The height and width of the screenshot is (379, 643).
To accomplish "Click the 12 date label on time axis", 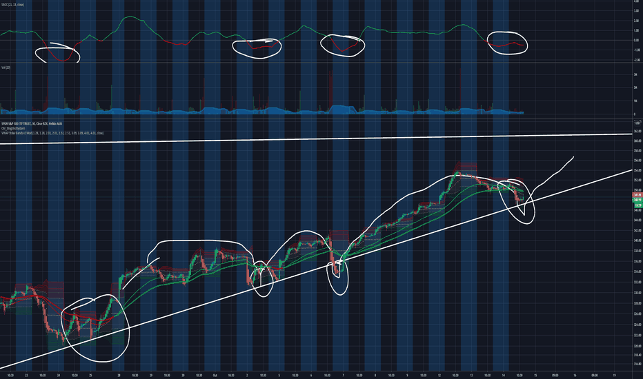I will click(439, 375).
